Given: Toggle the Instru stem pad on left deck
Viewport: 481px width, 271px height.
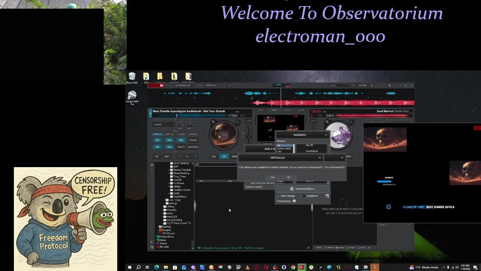Looking at the screenshot, I should (x=169, y=140).
